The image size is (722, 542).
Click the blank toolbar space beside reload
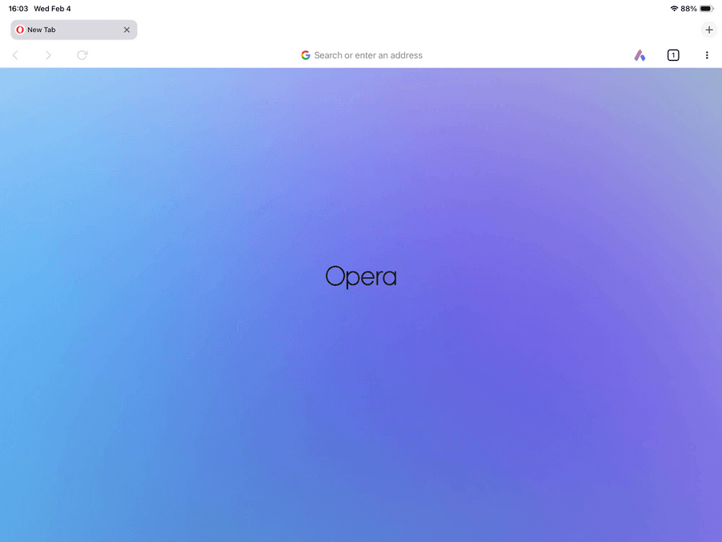point(185,55)
